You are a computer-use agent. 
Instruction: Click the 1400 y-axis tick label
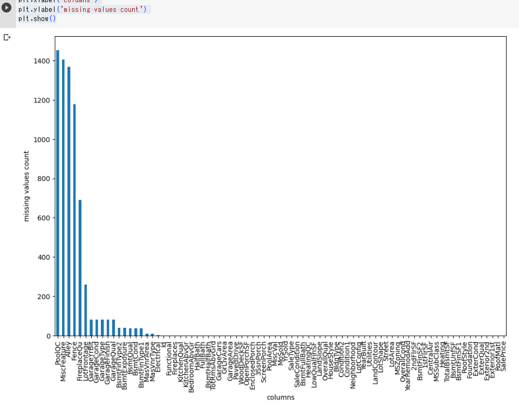(x=41, y=61)
